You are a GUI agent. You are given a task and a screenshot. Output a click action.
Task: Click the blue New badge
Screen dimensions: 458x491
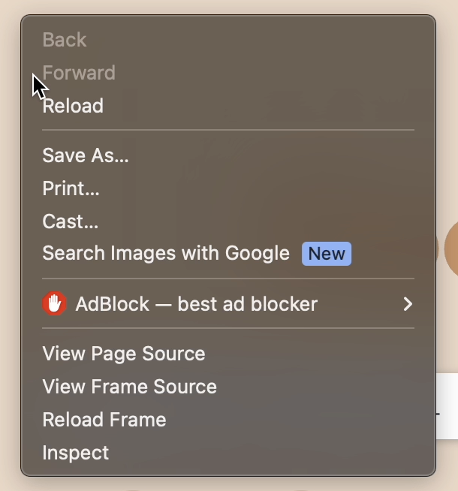[x=327, y=253]
